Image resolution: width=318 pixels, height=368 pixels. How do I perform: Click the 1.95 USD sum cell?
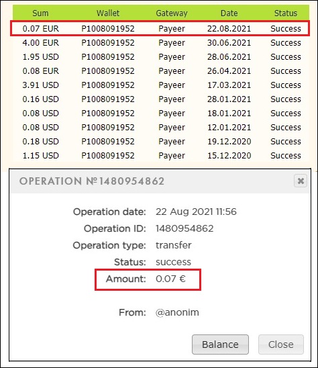(x=40, y=57)
